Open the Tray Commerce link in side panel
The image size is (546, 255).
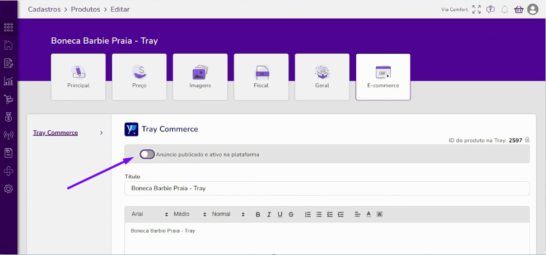click(55, 133)
